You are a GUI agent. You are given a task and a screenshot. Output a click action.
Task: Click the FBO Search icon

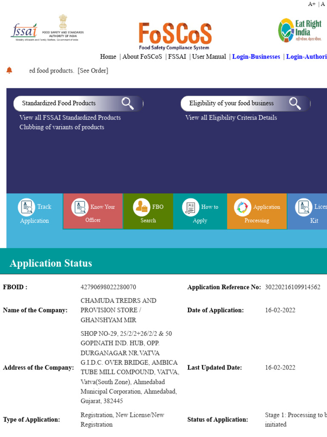coord(141,207)
